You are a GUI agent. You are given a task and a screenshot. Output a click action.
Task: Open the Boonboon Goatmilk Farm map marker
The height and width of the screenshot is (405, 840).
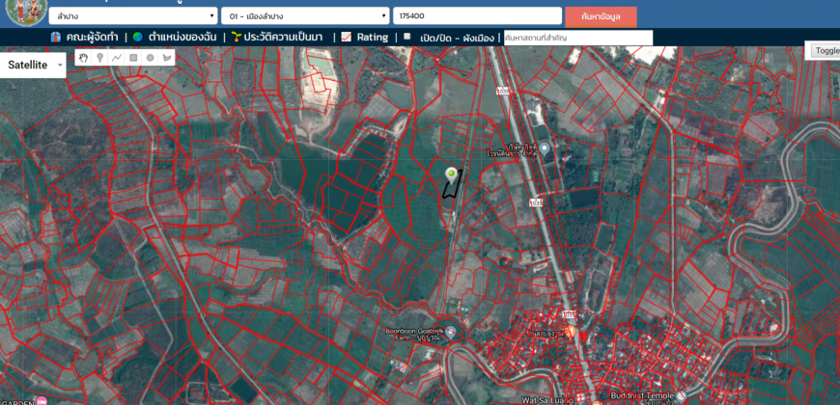[x=451, y=333]
